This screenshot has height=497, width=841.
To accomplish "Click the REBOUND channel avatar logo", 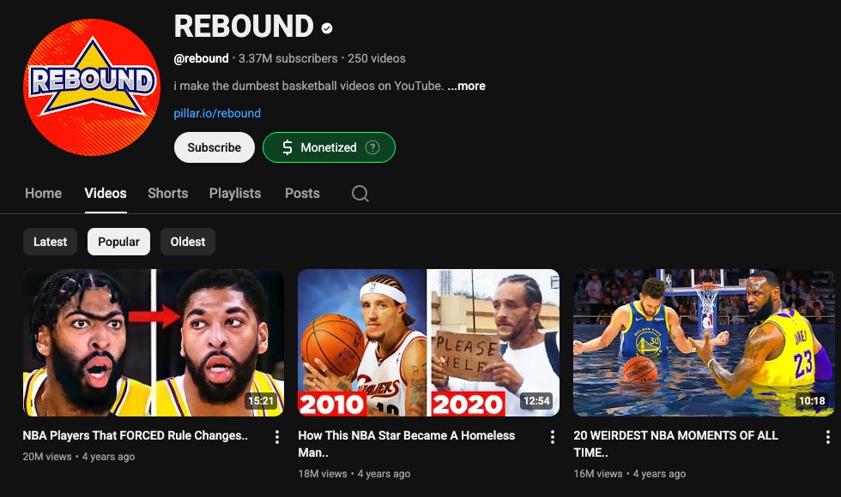I will pyautogui.click(x=92, y=87).
